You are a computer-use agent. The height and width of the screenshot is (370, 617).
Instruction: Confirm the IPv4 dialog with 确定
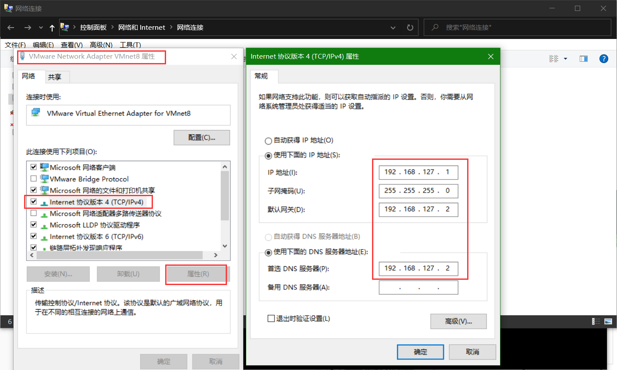(x=420, y=352)
